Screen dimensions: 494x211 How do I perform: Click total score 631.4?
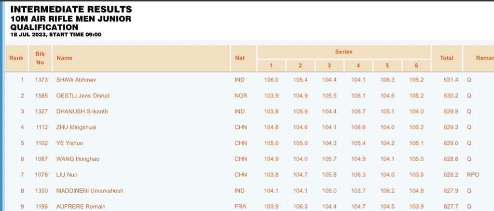451,80
